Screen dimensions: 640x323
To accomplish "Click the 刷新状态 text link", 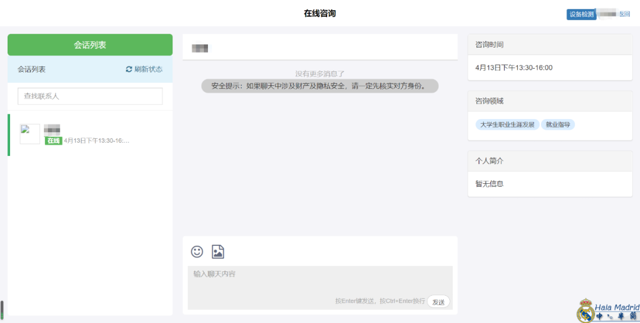I will pos(148,69).
